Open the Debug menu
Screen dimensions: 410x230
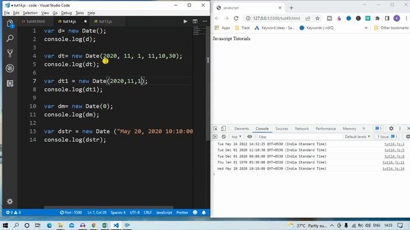click(67, 13)
